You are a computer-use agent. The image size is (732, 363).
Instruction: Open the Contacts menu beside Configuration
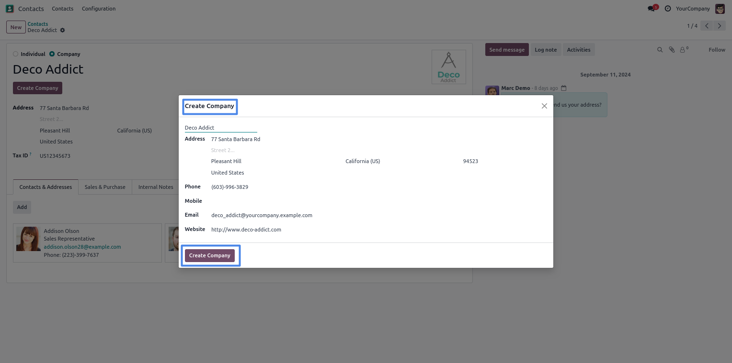click(63, 9)
